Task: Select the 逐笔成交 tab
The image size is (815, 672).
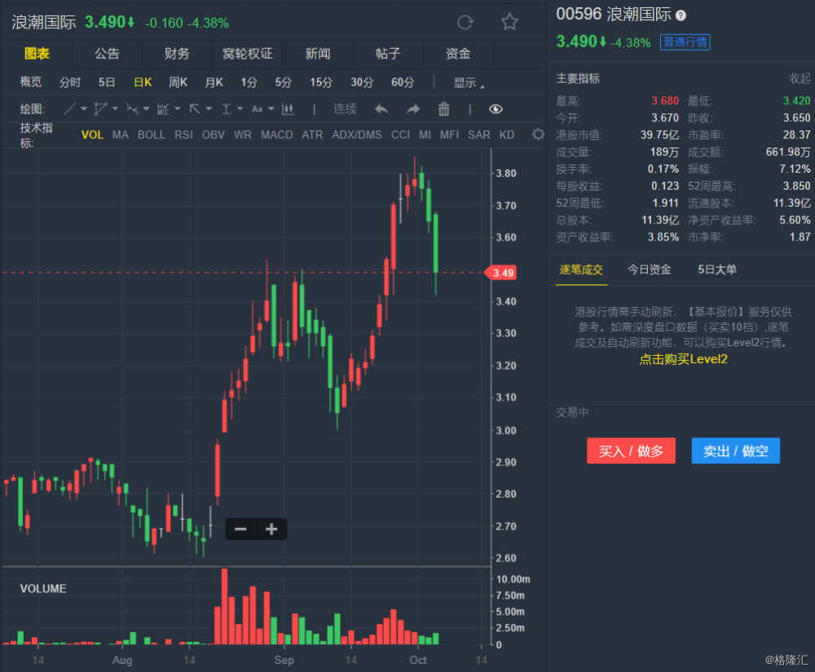Action: tap(581, 270)
